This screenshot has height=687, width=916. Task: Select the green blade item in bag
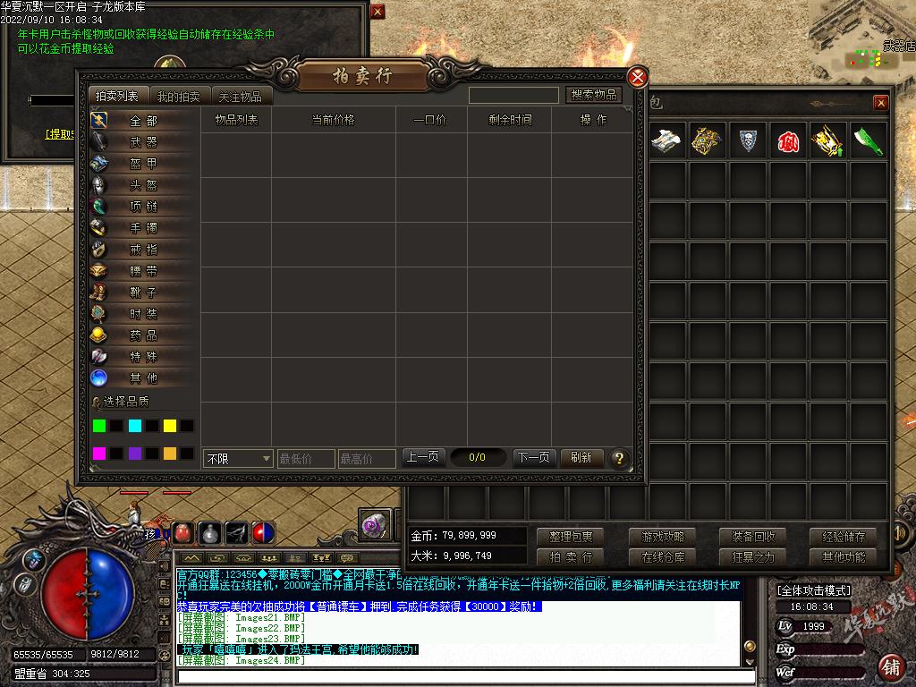tap(869, 140)
